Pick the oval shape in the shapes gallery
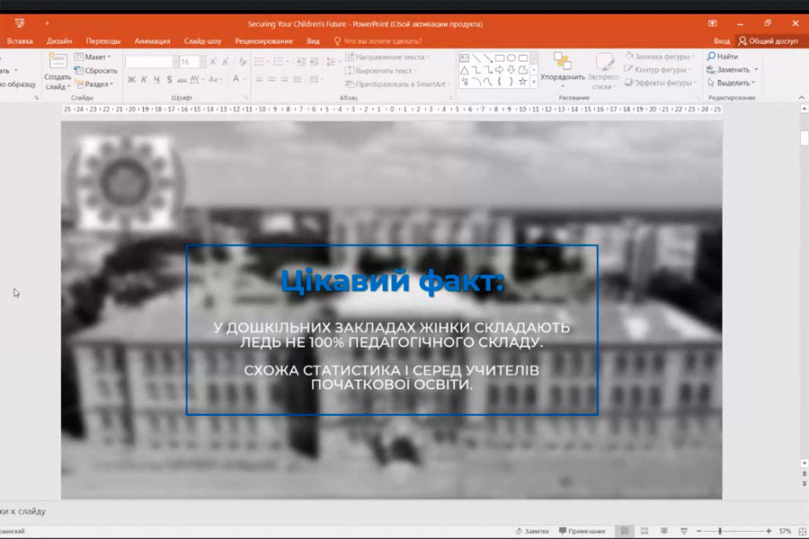The image size is (809, 539). pyautogui.click(x=511, y=58)
